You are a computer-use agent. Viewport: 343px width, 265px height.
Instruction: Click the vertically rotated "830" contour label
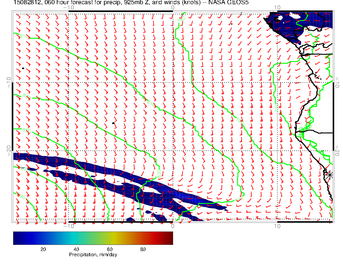[x=159, y=174]
